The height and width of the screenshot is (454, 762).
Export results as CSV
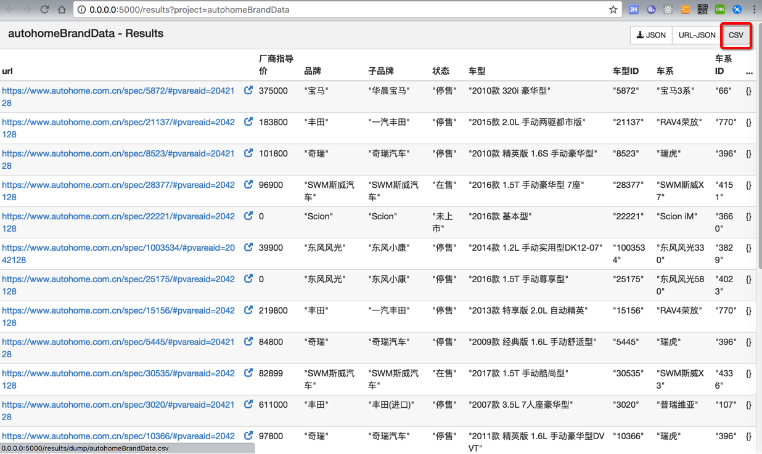tap(736, 35)
